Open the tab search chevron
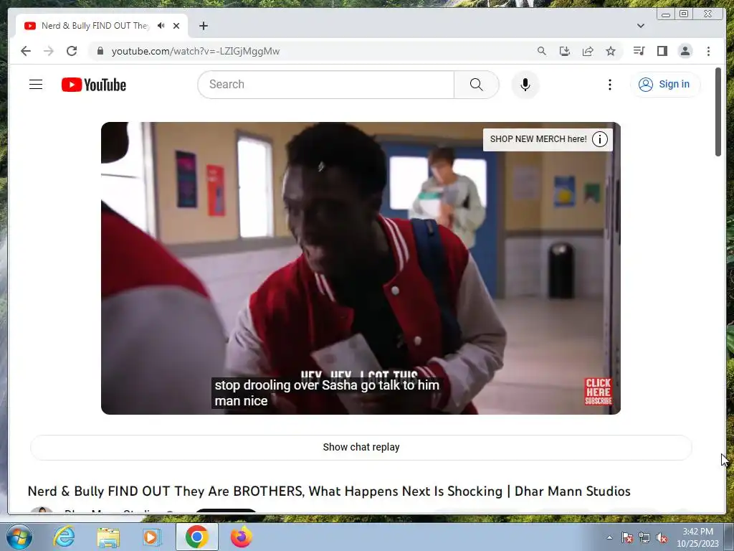 click(641, 26)
